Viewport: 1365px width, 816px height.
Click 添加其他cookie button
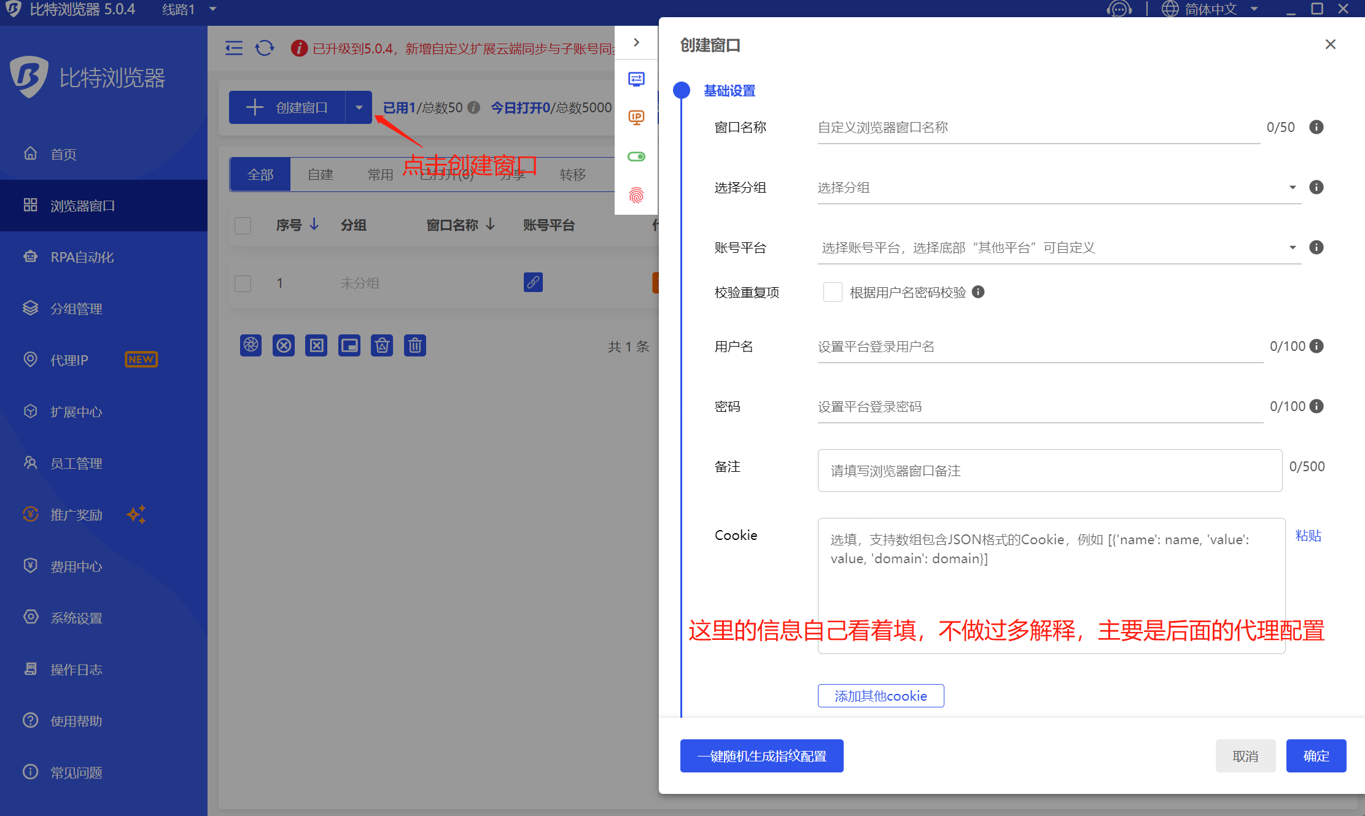click(x=881, y=696)
